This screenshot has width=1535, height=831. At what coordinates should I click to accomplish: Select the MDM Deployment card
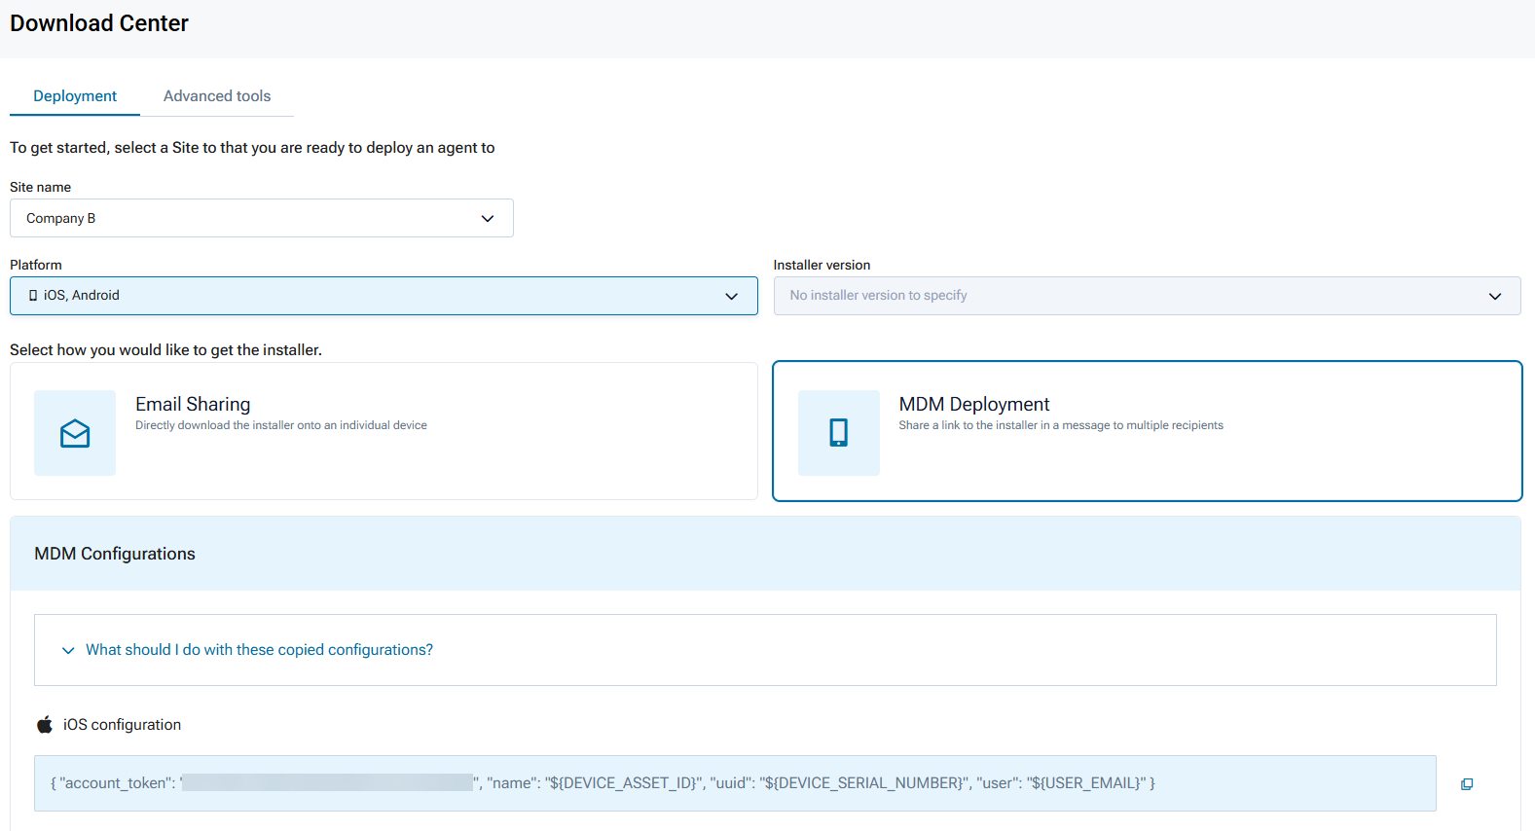(x=1147, y=431)
